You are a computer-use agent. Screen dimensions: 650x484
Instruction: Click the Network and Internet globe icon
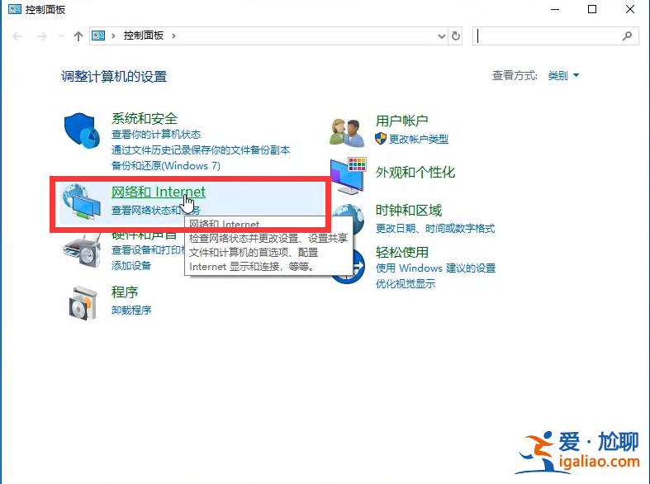click(82, 202)
